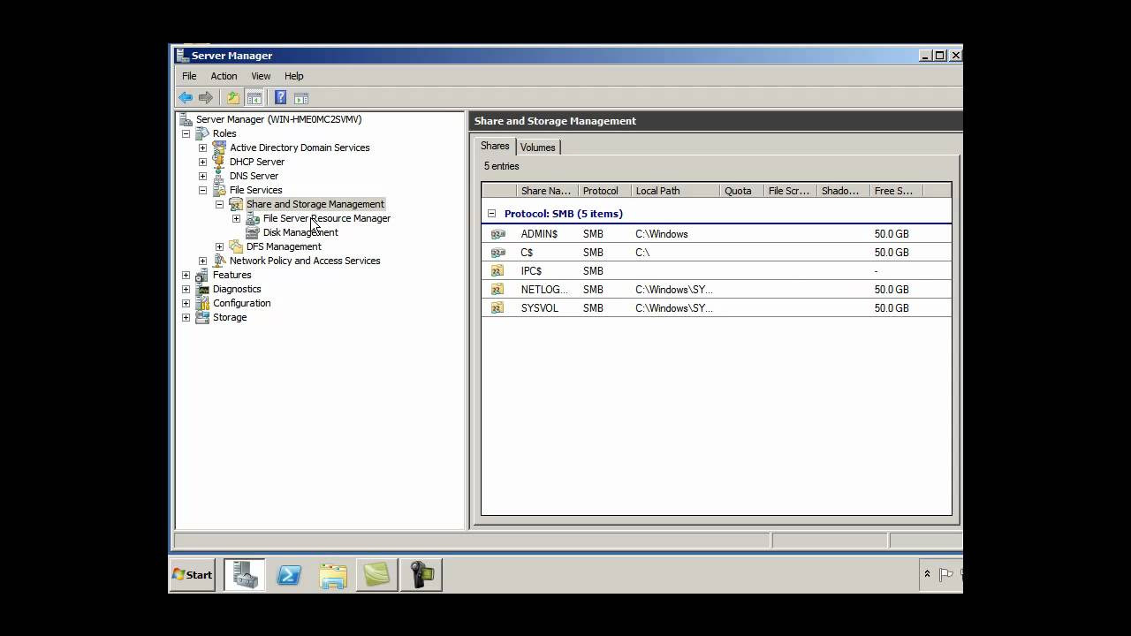Launch PowerShell from the taskbar
1131x636 pixels.
pyautogui.click(x=289, y=574)
